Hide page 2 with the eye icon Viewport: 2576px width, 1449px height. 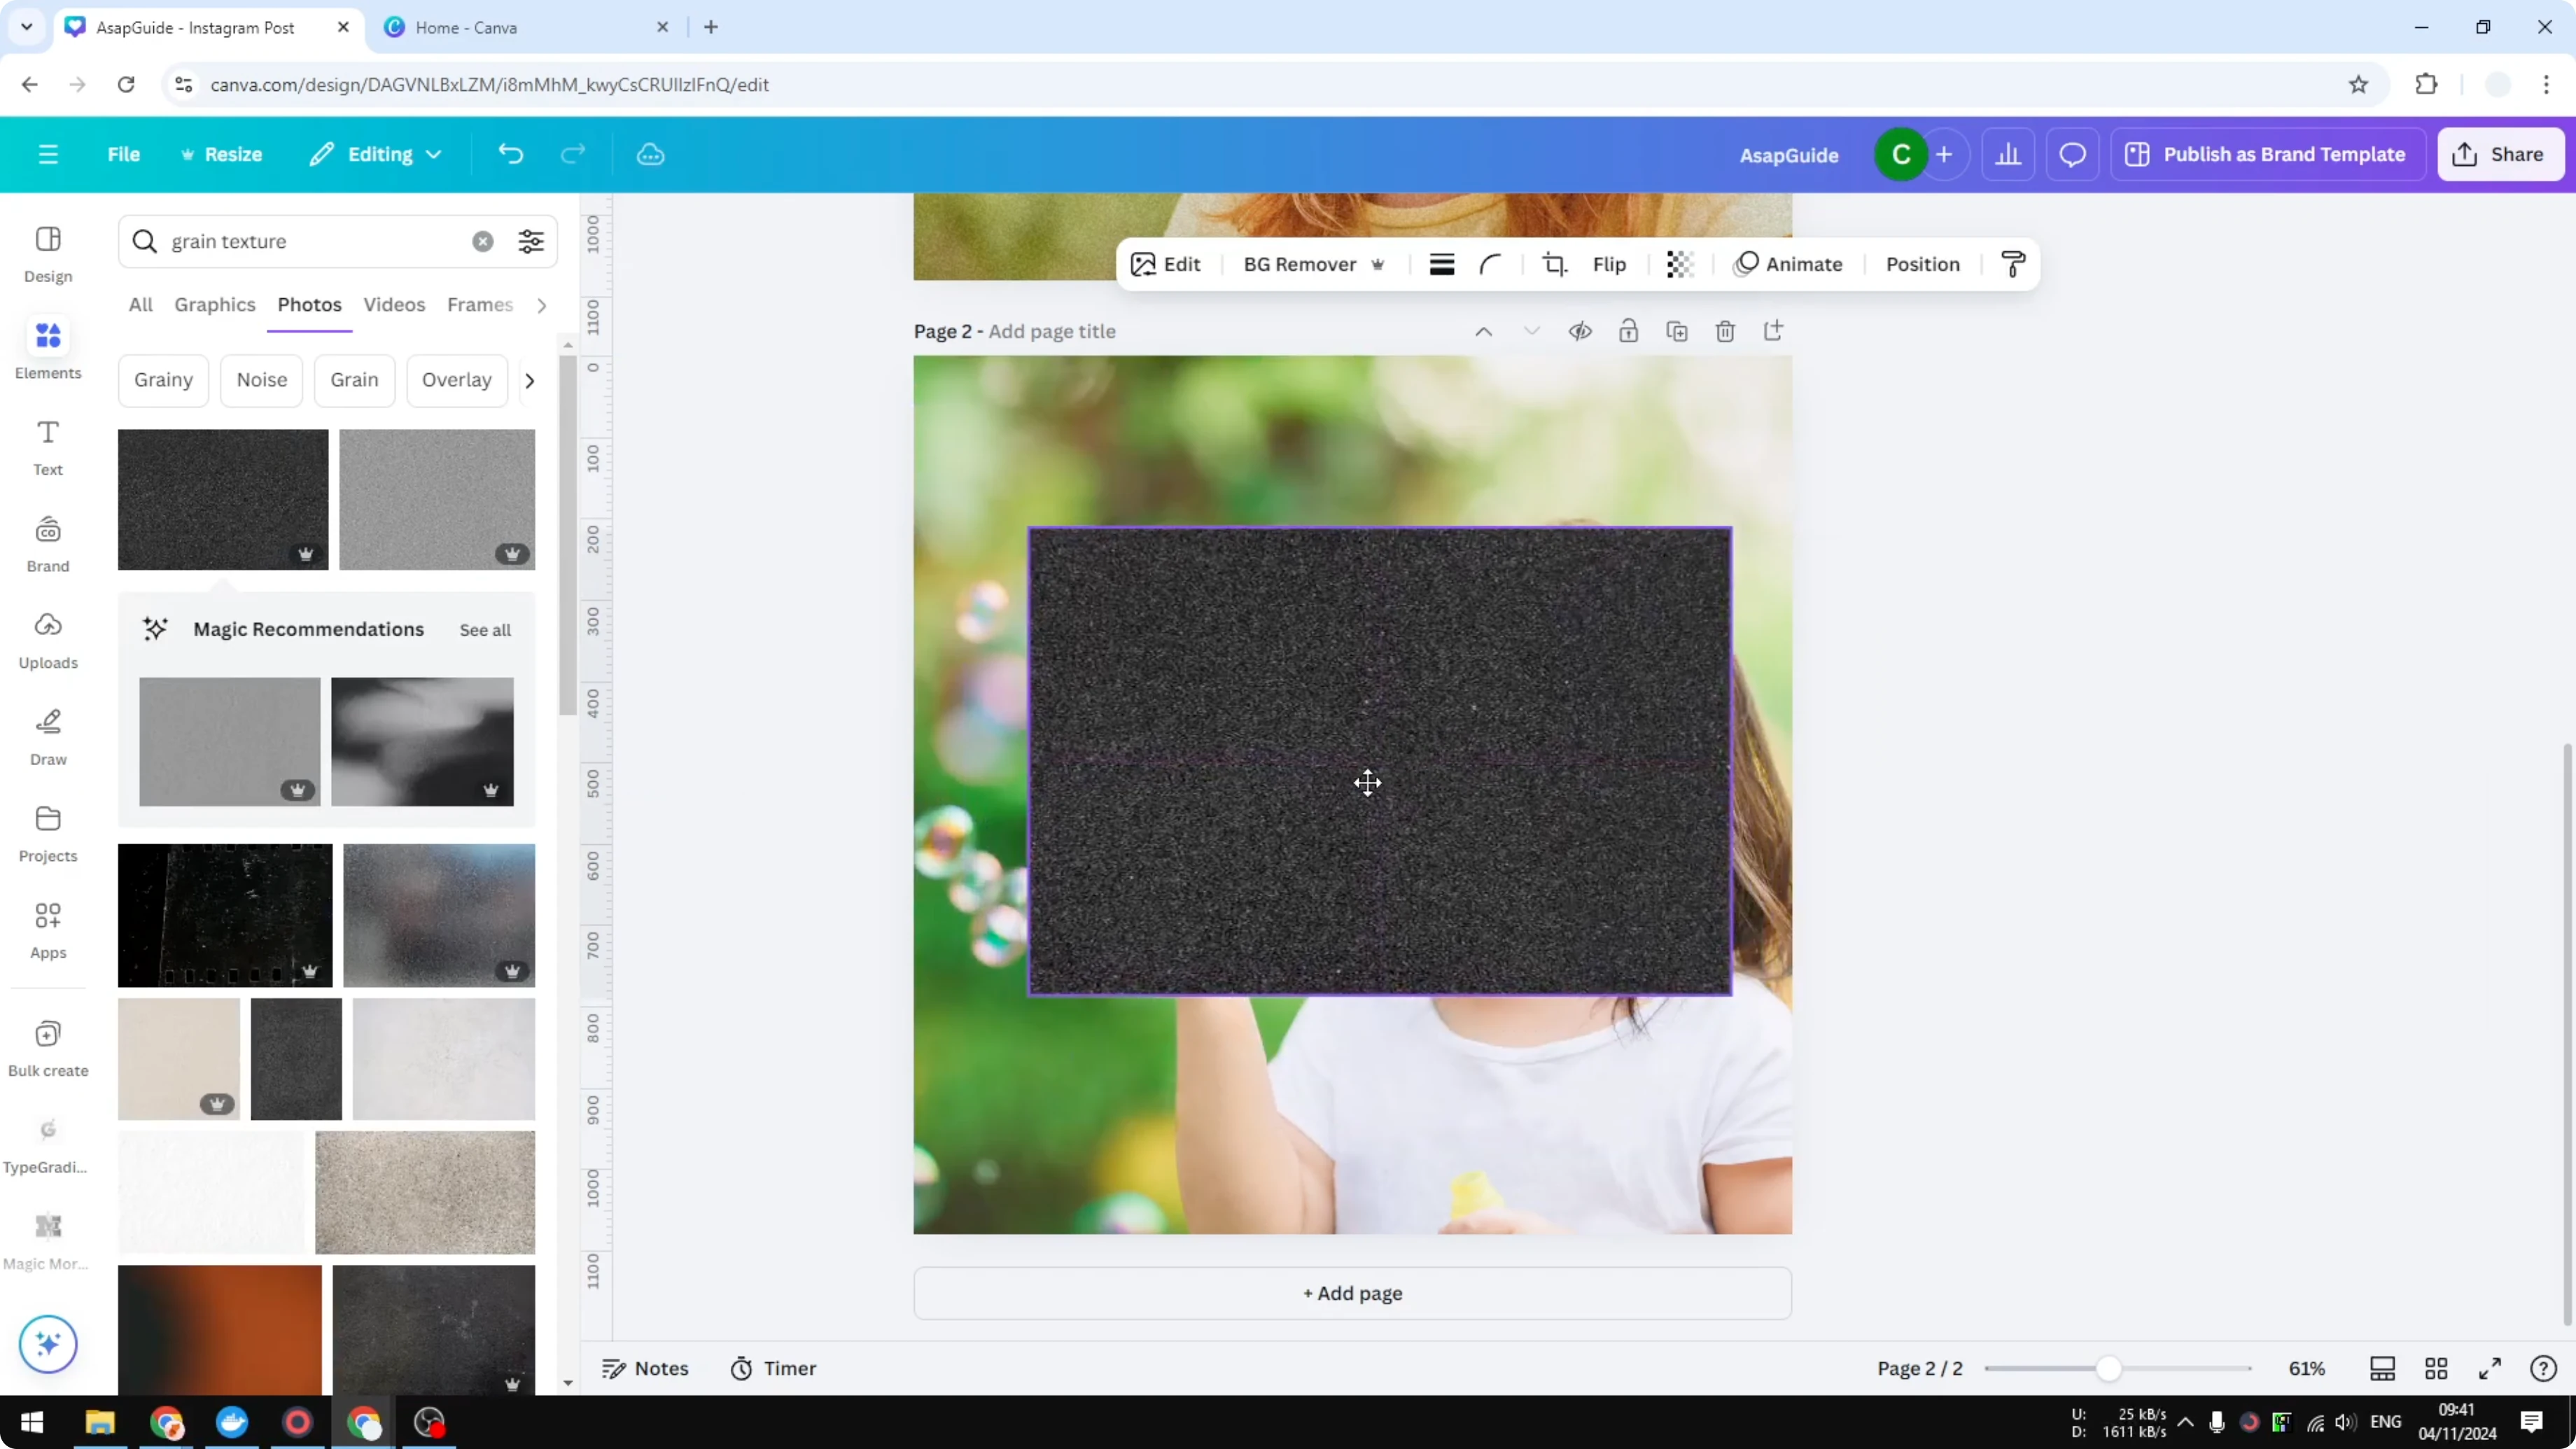(1580, 330)
